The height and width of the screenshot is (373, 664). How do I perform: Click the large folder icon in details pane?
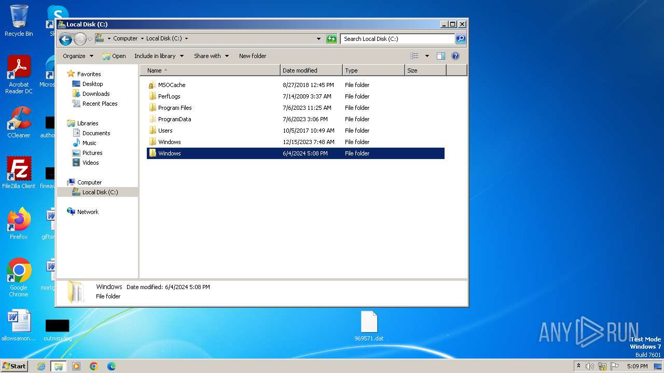click(76, 292)
